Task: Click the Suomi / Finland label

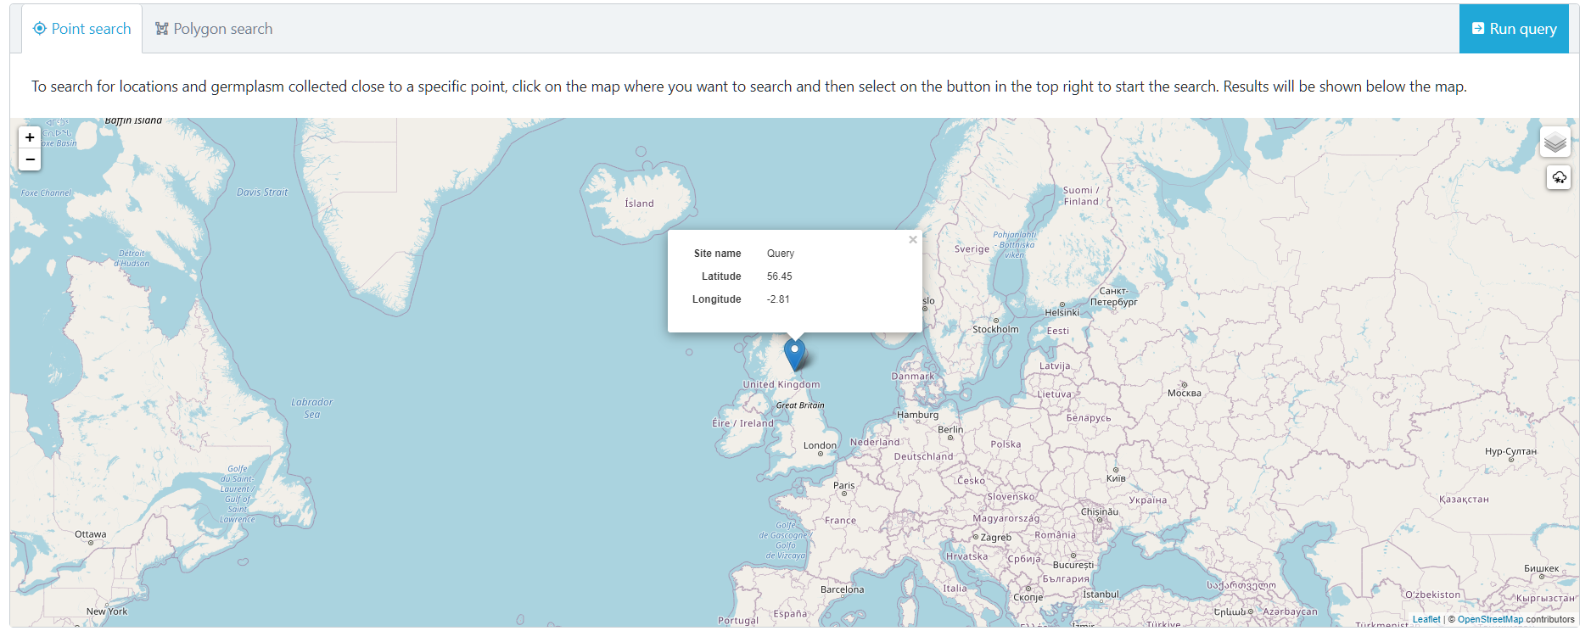Action: 1081,196
